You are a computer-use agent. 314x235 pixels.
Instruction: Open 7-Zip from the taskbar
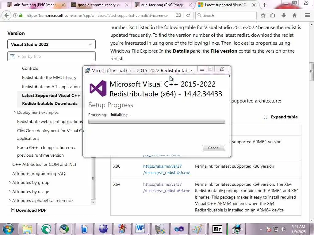[217, 229]
